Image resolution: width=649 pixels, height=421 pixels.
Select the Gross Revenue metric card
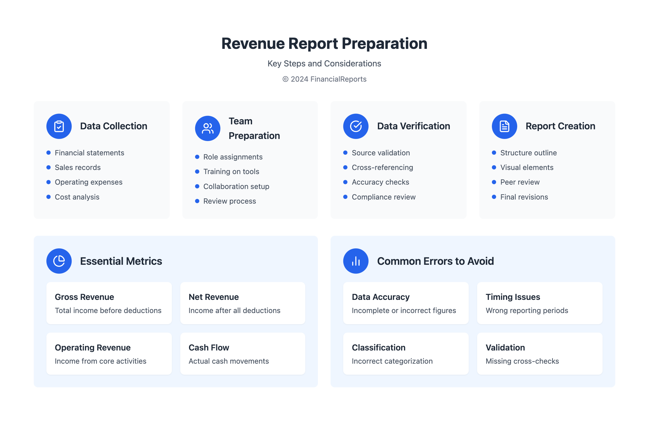[109, 303]
